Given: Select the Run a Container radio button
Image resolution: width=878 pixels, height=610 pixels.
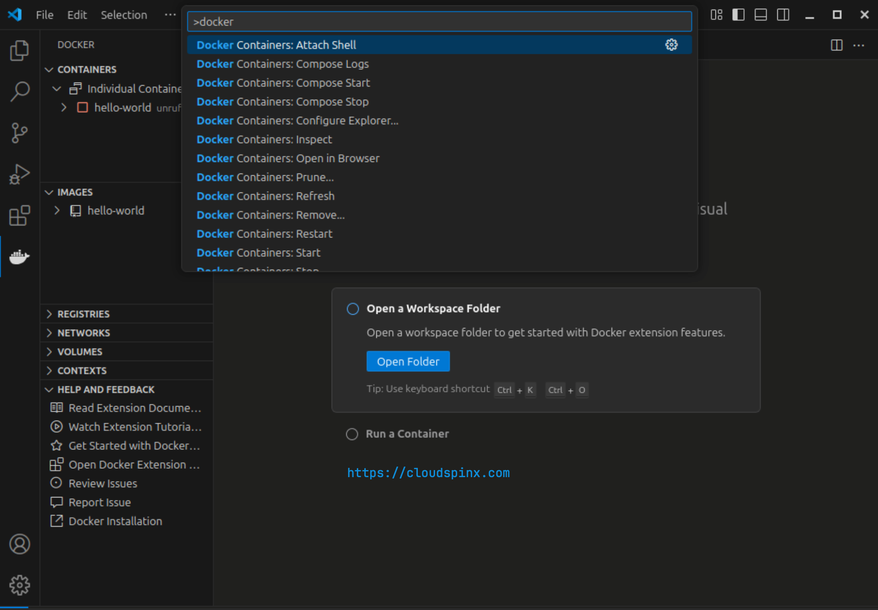Looking at the screenshot, I should (352, 434).
